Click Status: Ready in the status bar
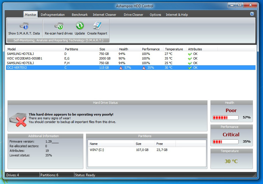263x184 pixels. (85, 175)
